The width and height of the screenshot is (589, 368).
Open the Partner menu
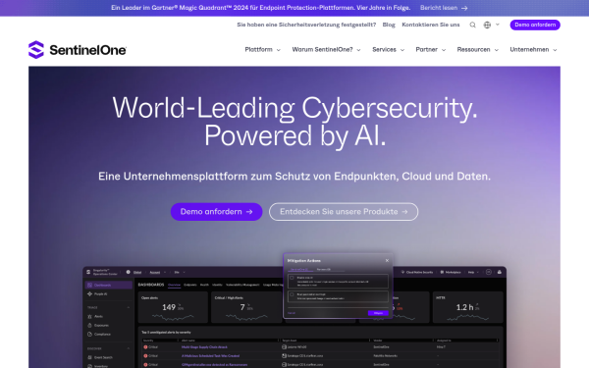click(x=426, y=50)
